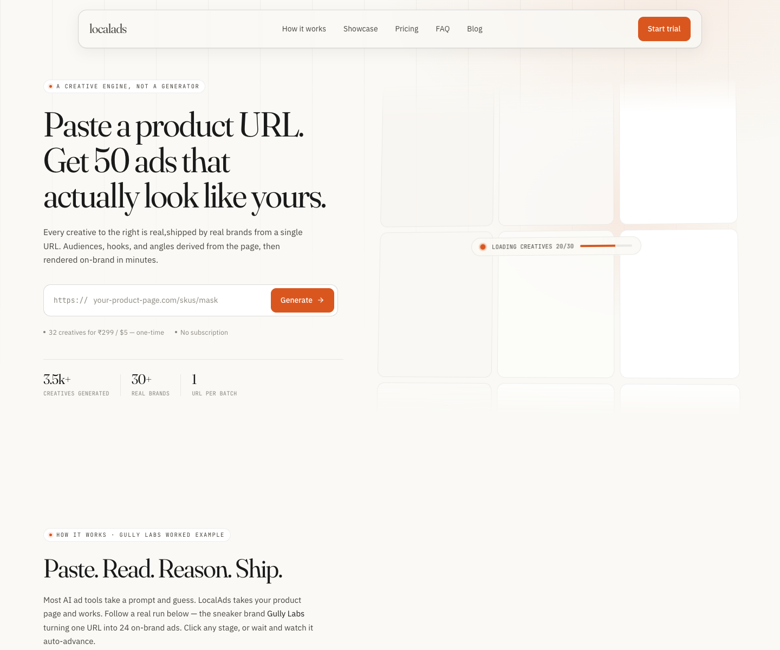The height and width of the screenshot is (650, 780).
Task: Open the How it works nav link
Action: coord(304,29)
